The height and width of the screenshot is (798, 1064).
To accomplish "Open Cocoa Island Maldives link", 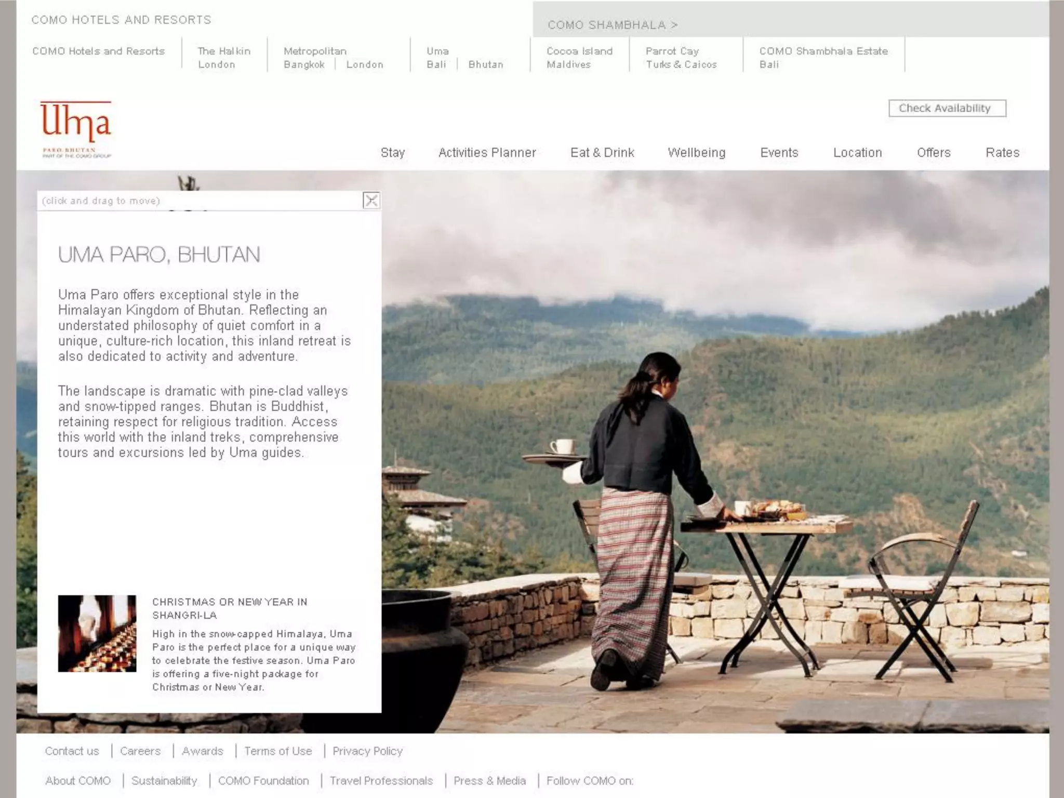I will tap(579, 58).
